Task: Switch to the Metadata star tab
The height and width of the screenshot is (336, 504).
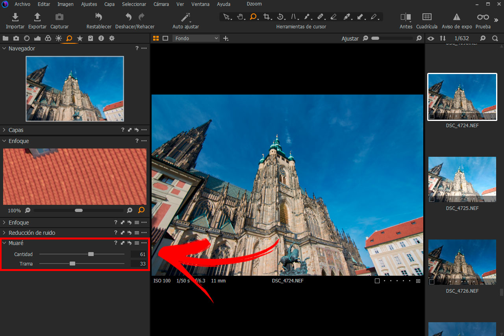Action: pyautogui.click(x=80, y=38)
